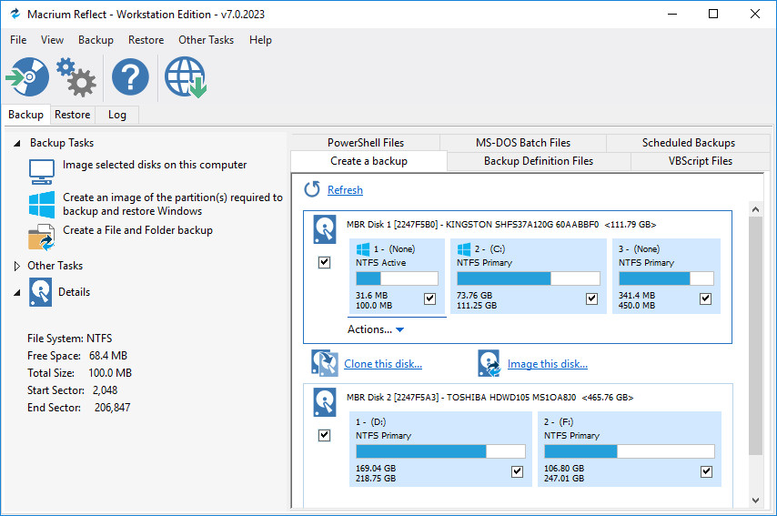Click the scrollbar down arrow
Image resolution: width=777 pixels, height=516 pixels.
coord(756,501)
